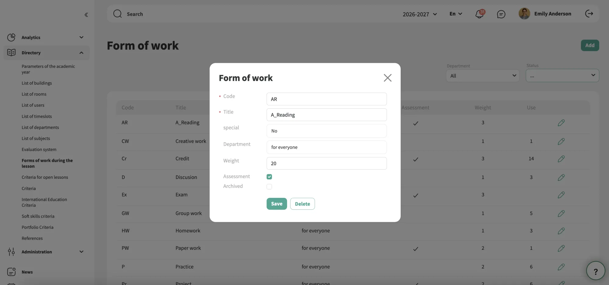
Task: Open Portfolio Criteria menu item
Action: [37, 227]
